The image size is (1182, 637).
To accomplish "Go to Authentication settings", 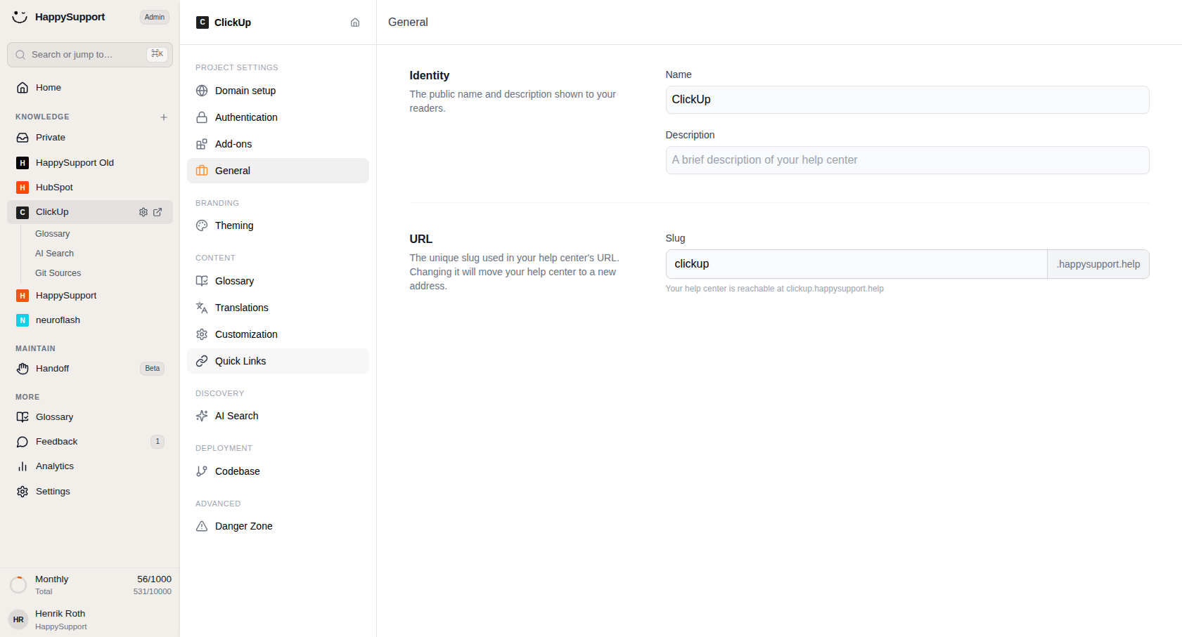I will coord(278,117).
